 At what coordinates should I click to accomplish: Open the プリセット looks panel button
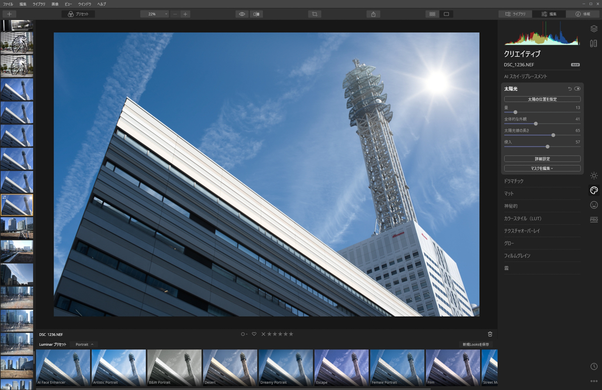[x=78, y=14]
